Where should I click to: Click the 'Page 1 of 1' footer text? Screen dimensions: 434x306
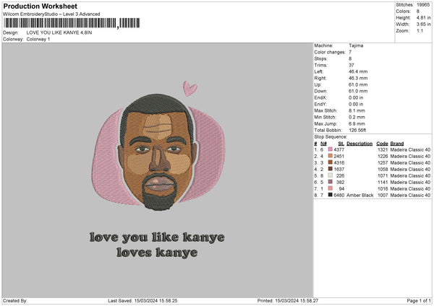point(419,300)
